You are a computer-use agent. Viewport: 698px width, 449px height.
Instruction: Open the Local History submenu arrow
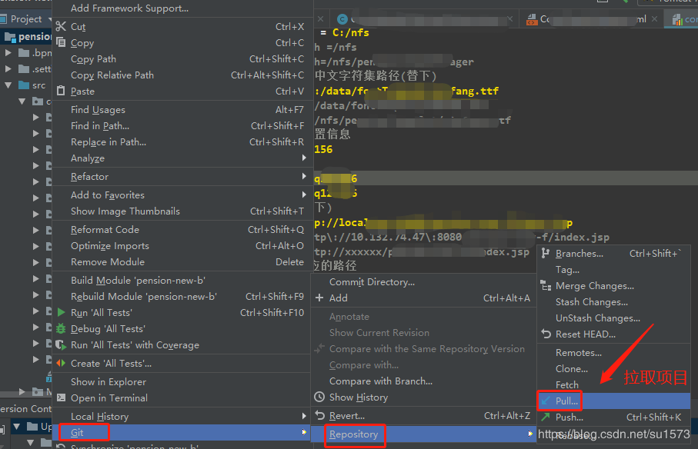pos(304,416)
